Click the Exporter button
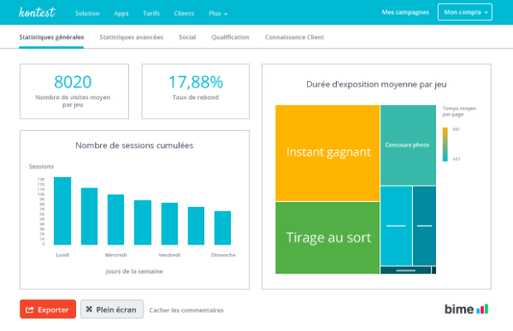This screenshot has height=331, width=513. 48,309
